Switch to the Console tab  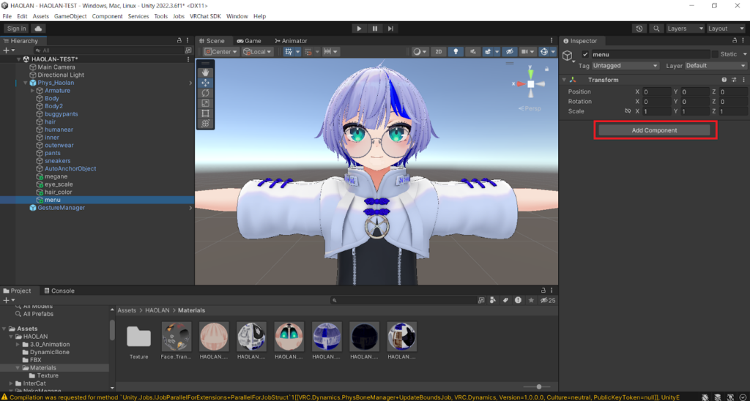tap(59, 291)
